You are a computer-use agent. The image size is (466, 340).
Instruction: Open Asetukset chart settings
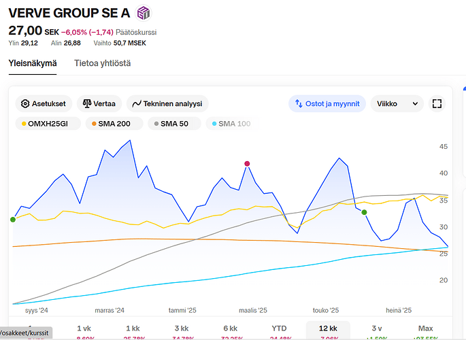coord(44,104)
